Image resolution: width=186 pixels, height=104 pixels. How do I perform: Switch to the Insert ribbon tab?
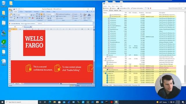coord(21,12)
